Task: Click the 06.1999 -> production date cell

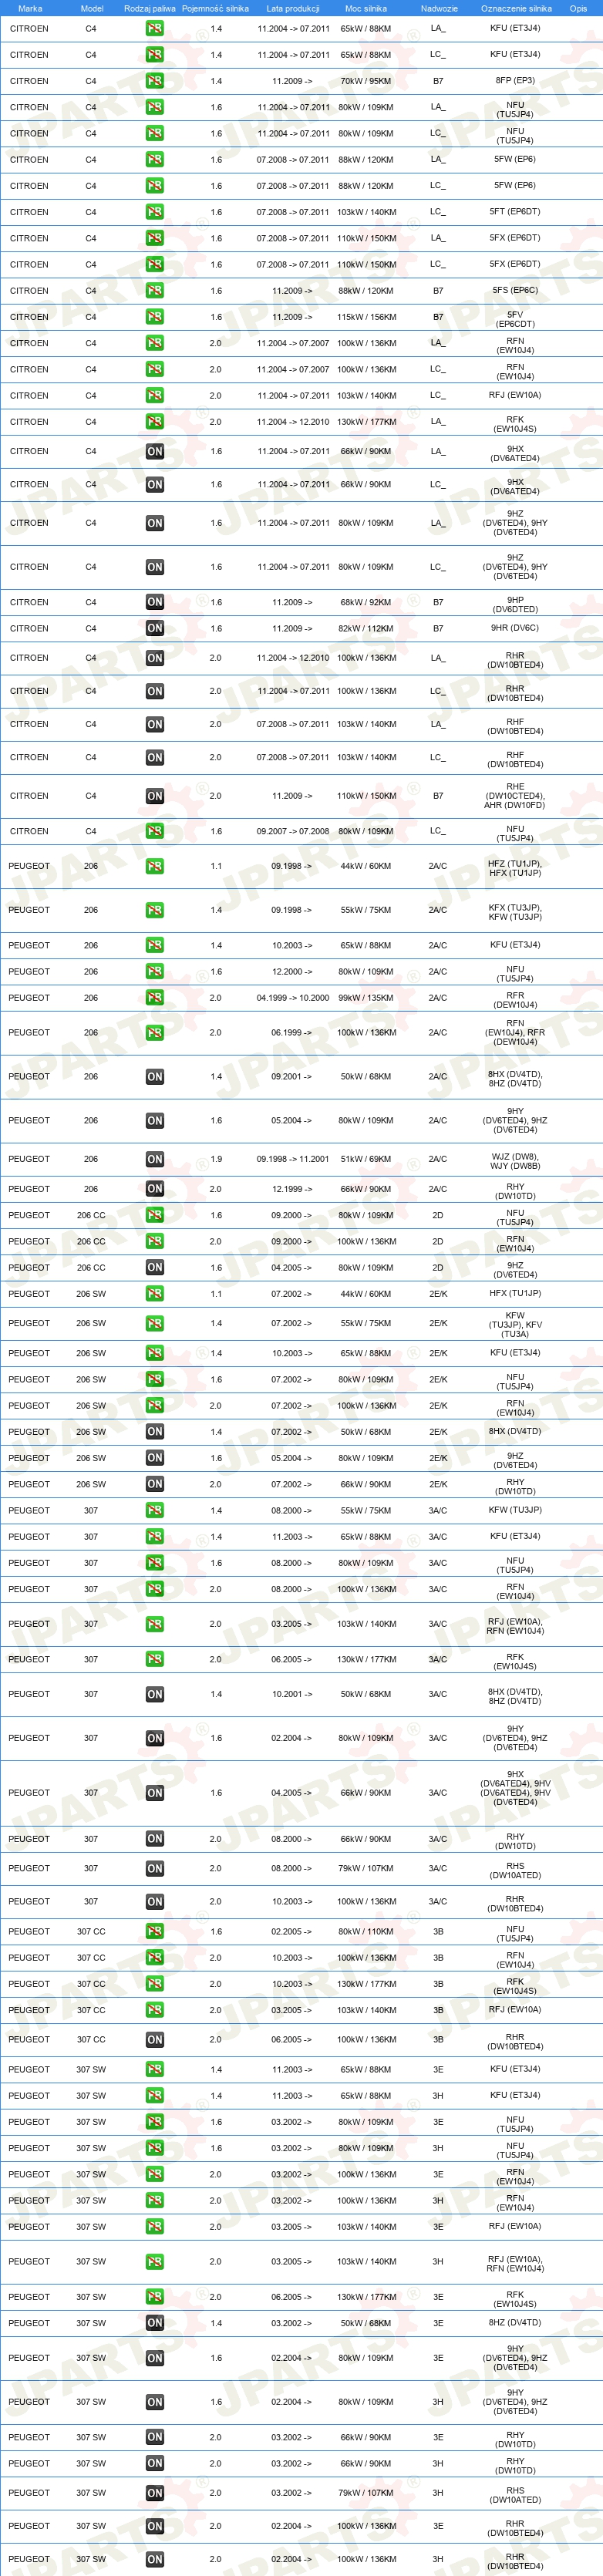Action: (x=292, y=1032)
